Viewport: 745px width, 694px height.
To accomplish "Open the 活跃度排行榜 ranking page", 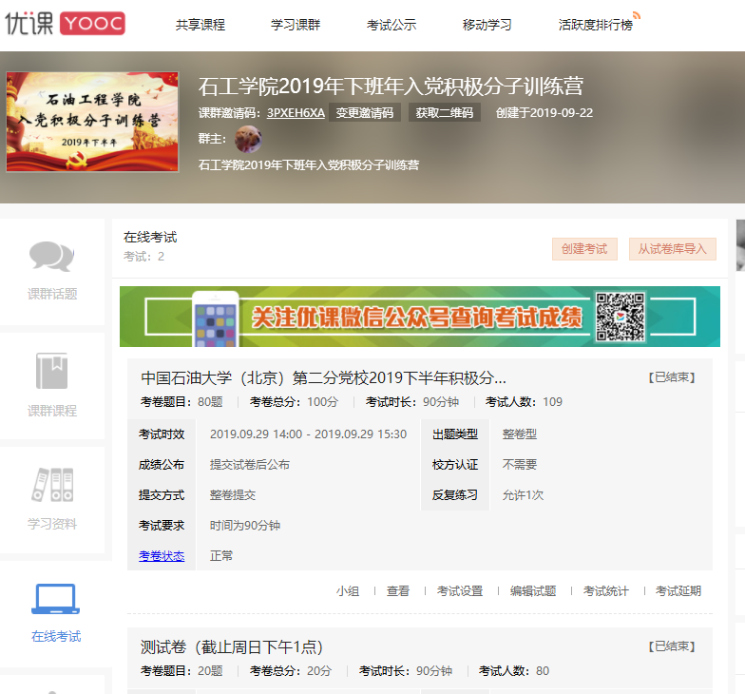I will click(x=596, y=25).
